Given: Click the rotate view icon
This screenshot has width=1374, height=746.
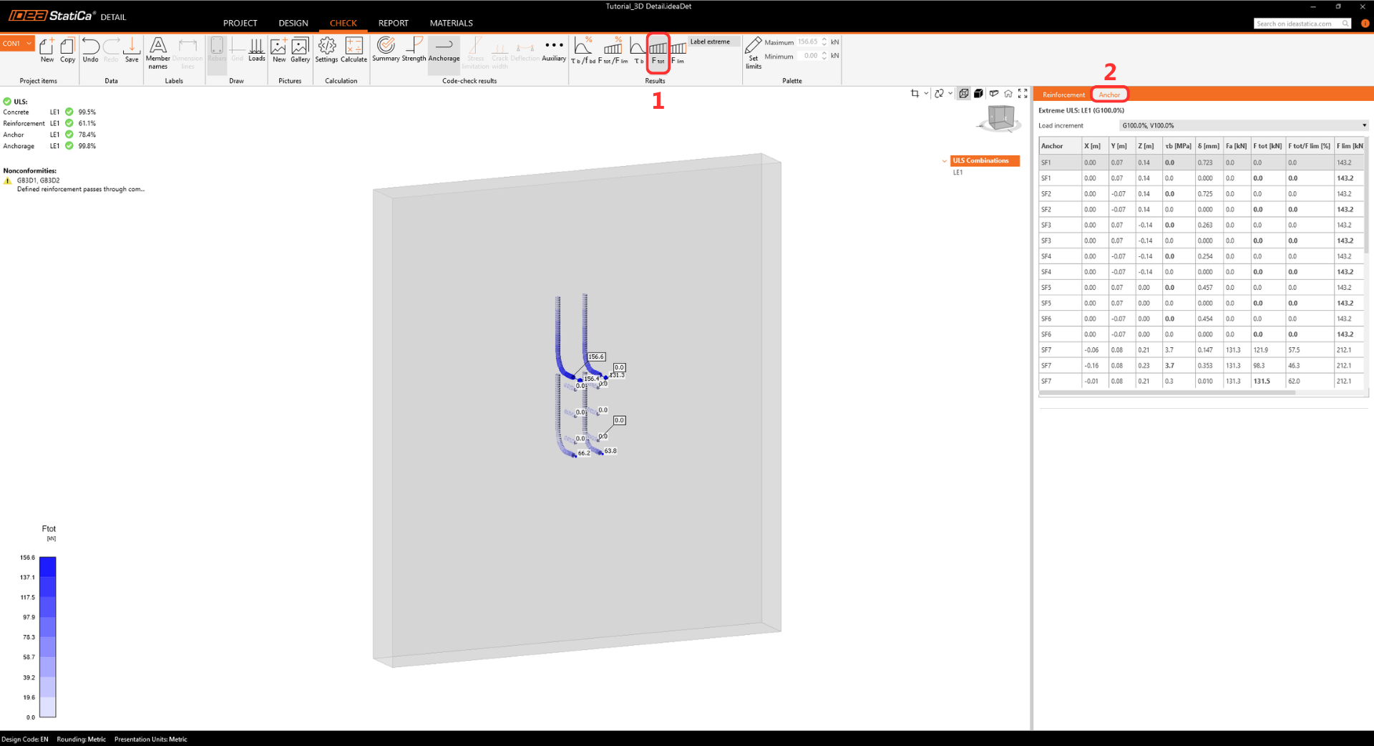Looking at the screenshot, I should (939, 94).
